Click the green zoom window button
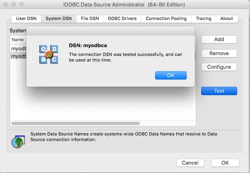The height and width of the screenshot is (173, 250). [21, 5]
